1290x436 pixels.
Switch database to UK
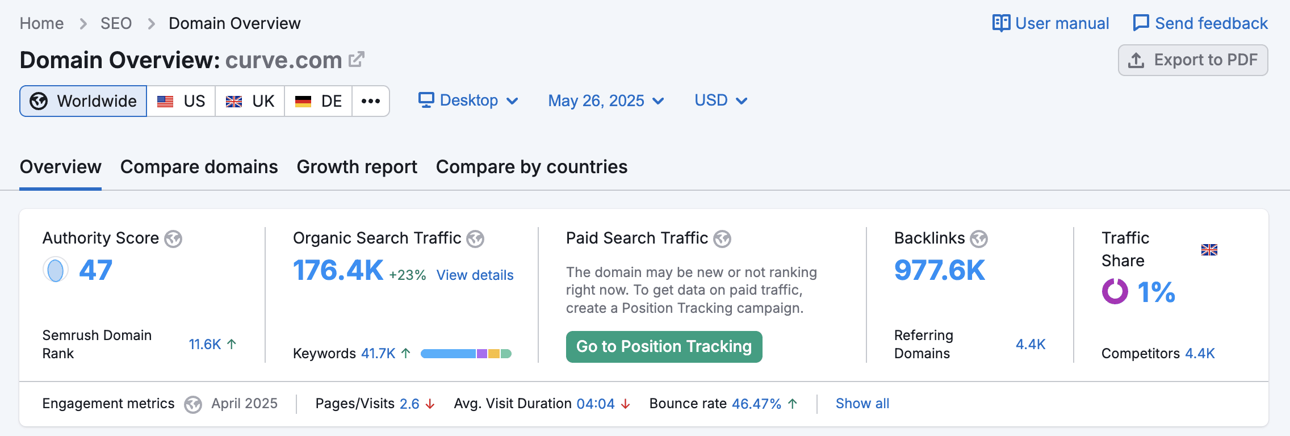250,101
